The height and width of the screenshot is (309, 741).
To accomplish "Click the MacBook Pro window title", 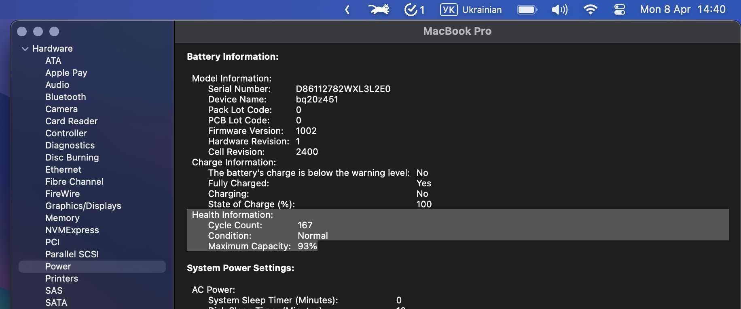I will [x=457, y=31].
